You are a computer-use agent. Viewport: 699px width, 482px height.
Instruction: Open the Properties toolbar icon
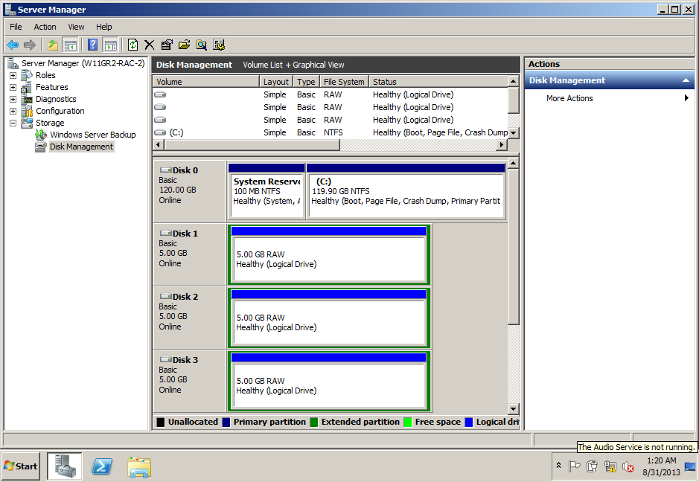point(167,45)
